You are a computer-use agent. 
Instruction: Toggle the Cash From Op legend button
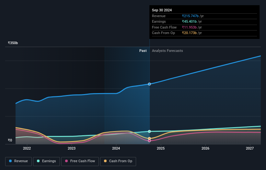click(118, 161)
